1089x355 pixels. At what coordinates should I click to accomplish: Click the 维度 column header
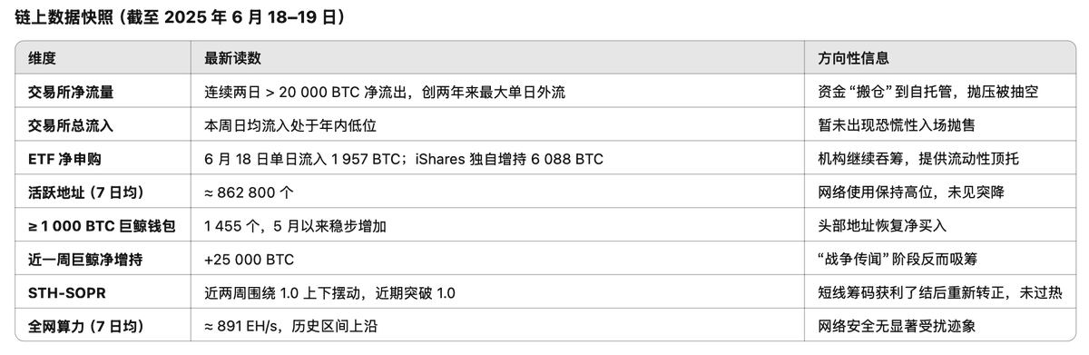43,58
